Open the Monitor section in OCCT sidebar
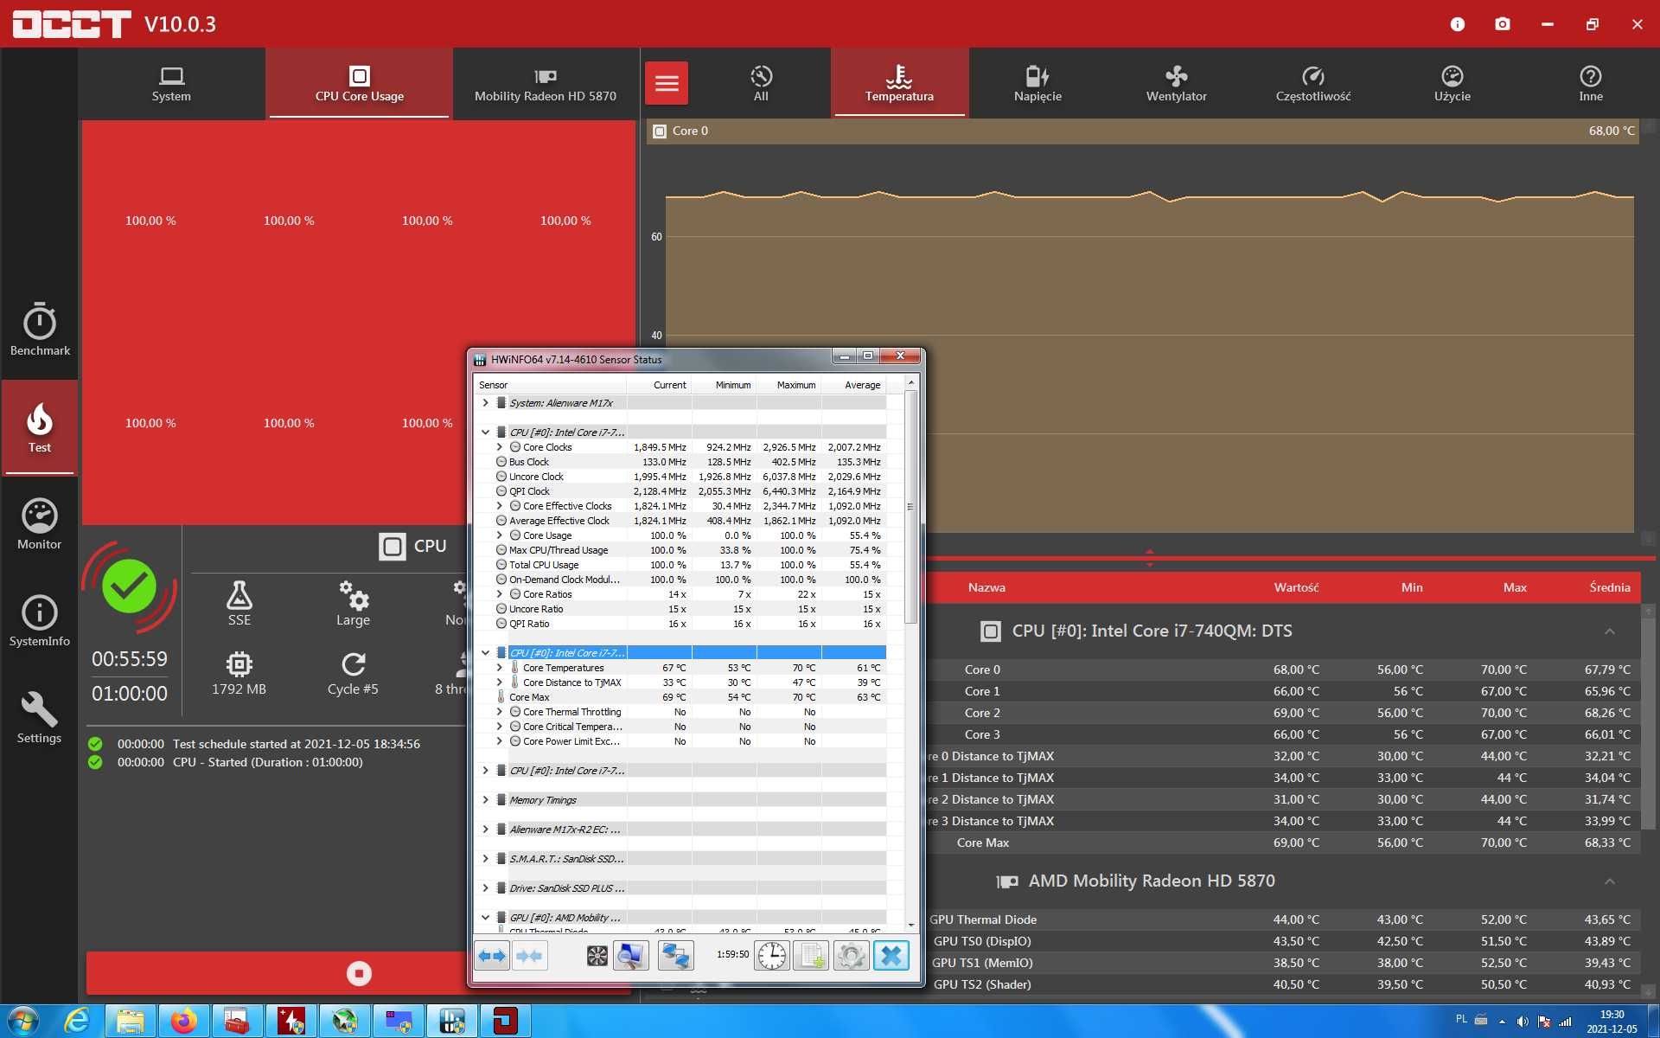1660x1038 pixels. [x=40, y=524]
